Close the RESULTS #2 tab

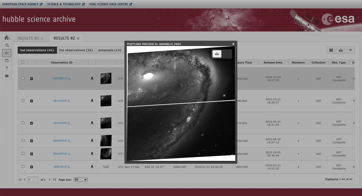click(x=78, y=39)
